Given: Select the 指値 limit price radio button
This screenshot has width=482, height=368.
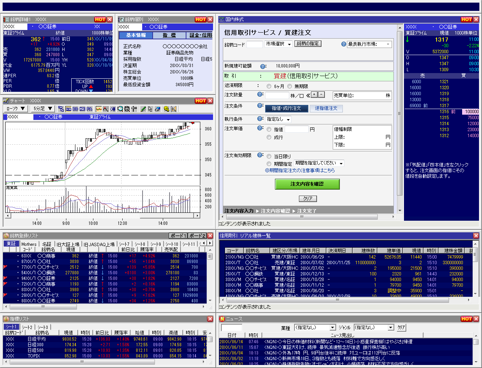Looking at the screenshot, I should point(269,129).
